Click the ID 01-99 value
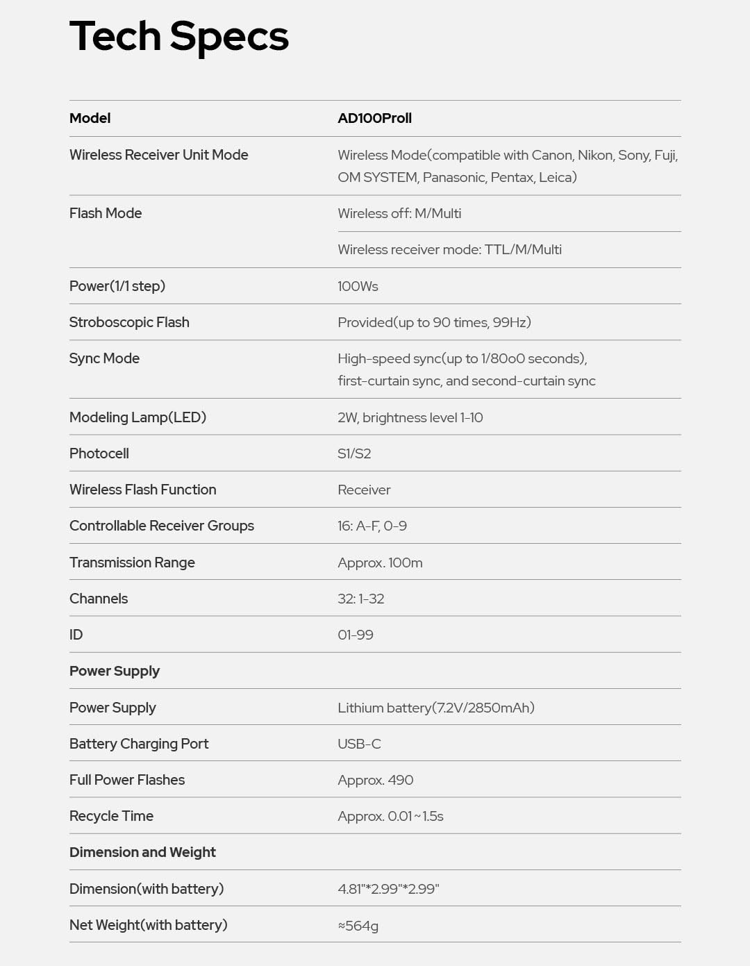This screenshot has height=966, width=750. click(356, 635)
